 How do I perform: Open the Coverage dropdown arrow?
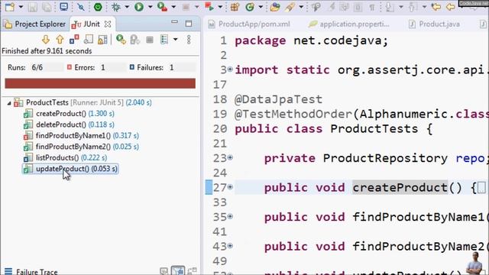coord(173,7)
